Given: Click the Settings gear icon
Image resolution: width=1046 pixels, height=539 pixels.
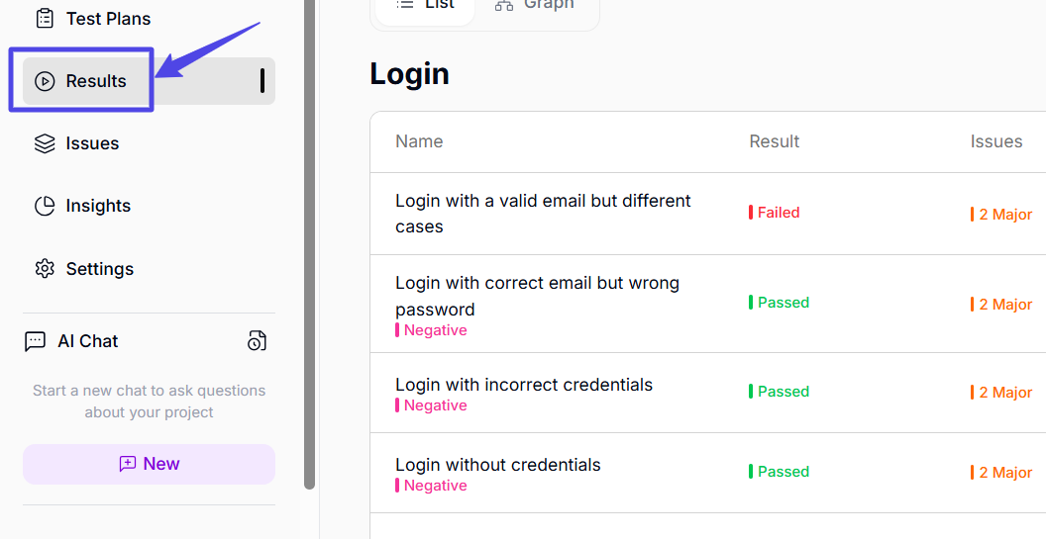Looking at the screenshot, I should click(x=45, y=269).
